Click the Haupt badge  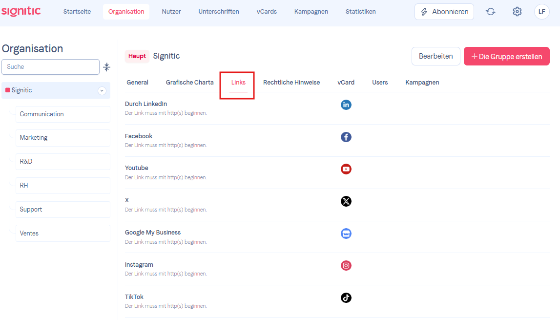(x=137, y=56)
